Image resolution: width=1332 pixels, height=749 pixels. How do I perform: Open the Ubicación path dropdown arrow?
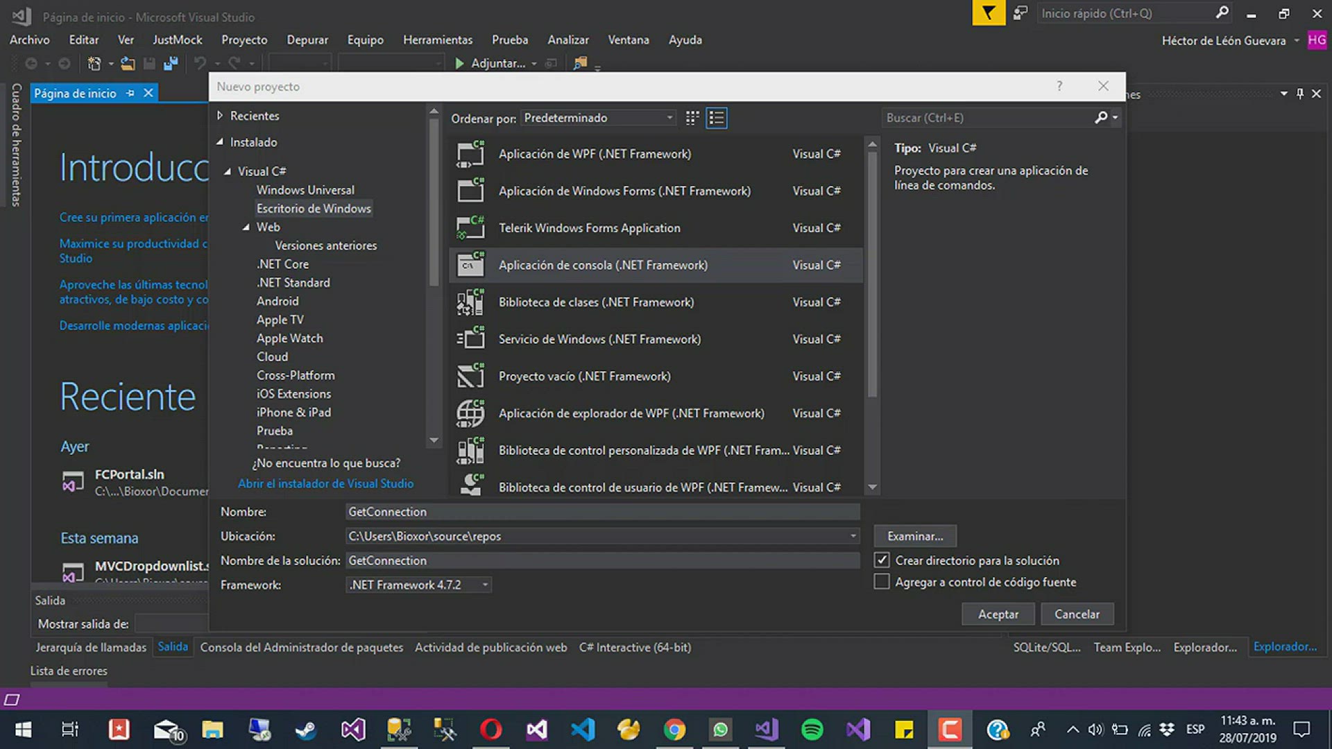click(853, 536)
